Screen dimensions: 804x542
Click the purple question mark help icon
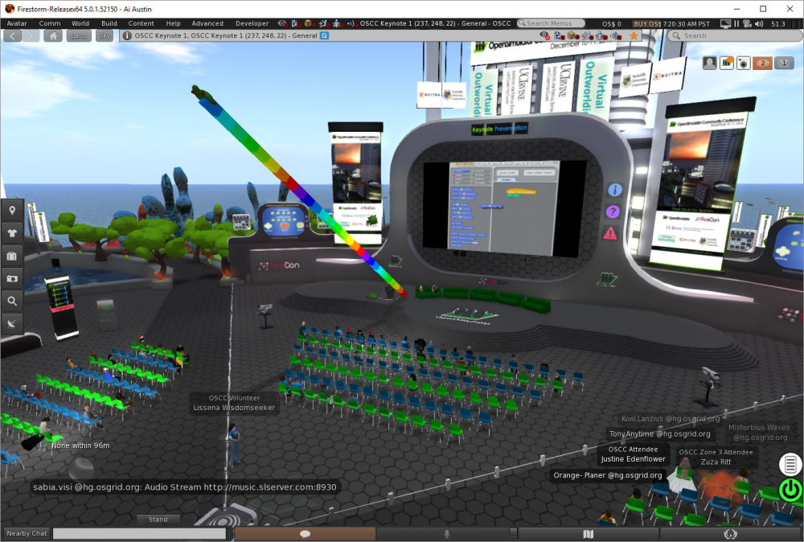[612, 211]
